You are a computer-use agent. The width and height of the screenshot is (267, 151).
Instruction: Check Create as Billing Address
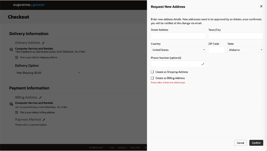coord(152,78)
